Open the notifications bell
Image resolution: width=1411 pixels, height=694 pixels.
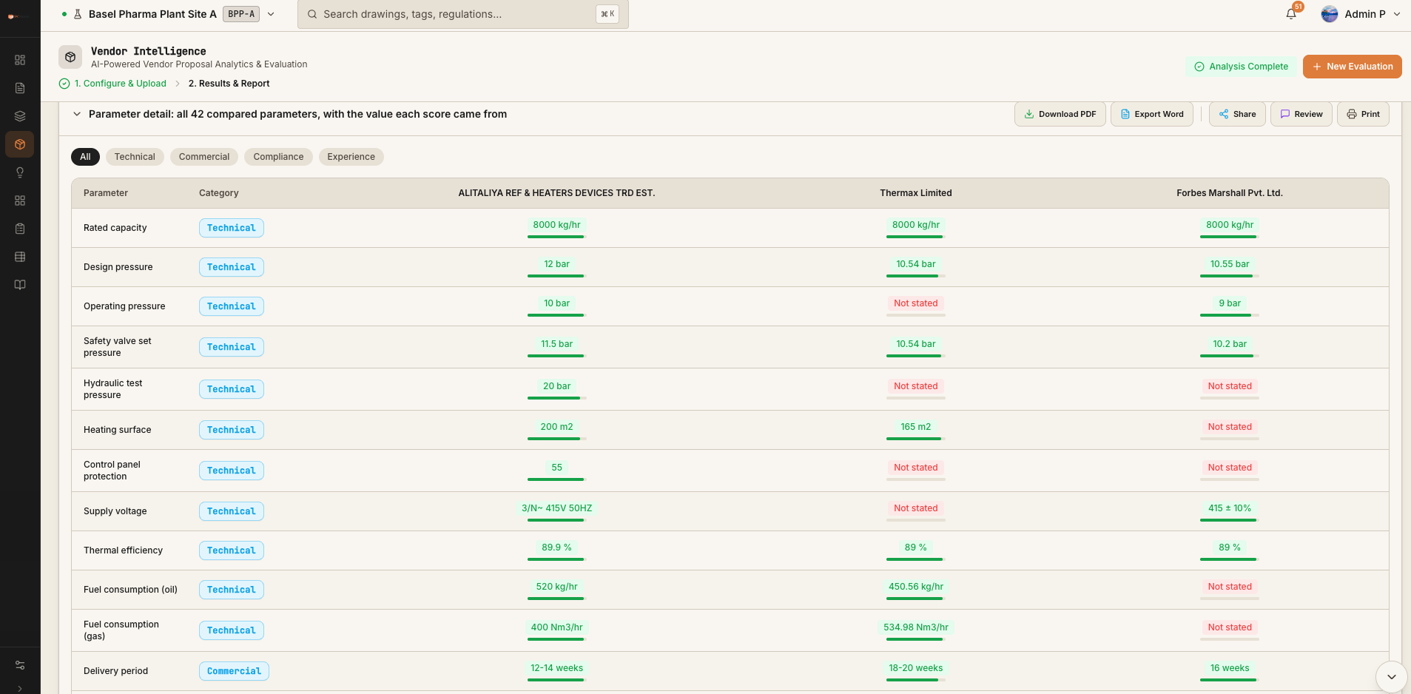point(1291,14)
